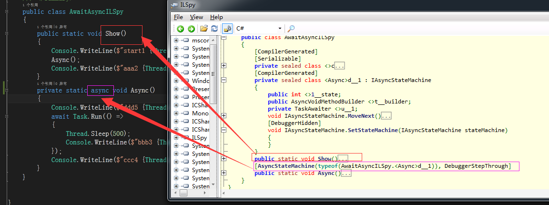Click the up arrow of the assembly tree scrollbar
Screen dimensions: 549x205
point(213,40)
